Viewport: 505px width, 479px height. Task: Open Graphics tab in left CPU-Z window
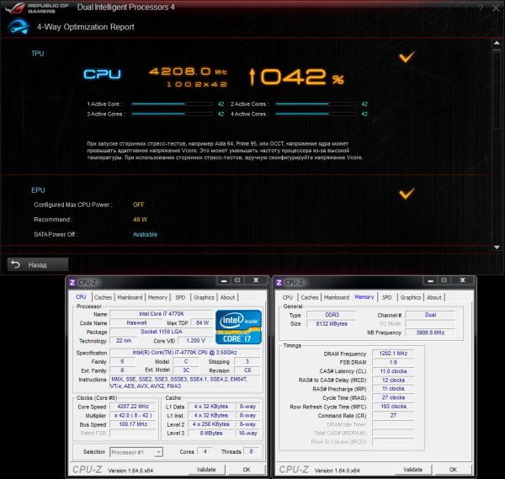204,297
